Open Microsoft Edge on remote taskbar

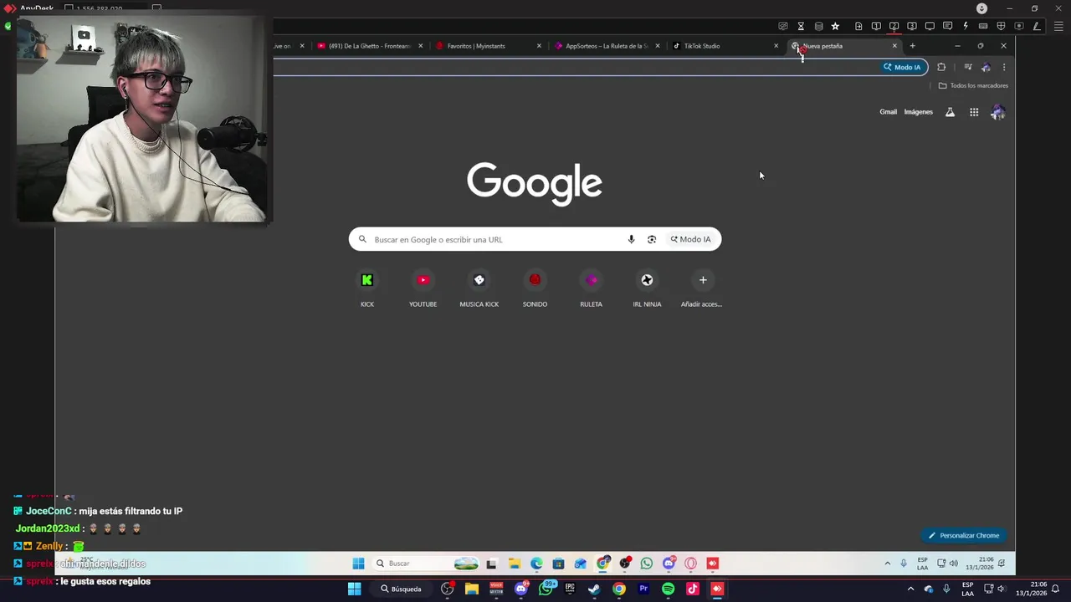[x=536, y=564]
